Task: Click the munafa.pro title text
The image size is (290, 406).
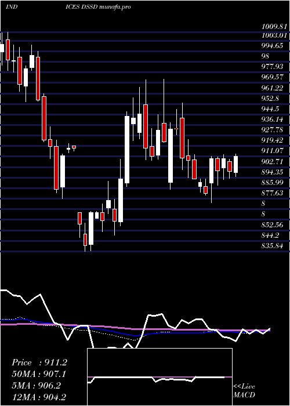Action: click(115, 7)
